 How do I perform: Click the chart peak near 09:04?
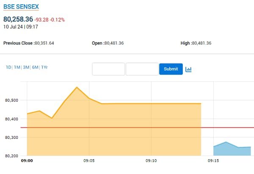pos(77,87)
